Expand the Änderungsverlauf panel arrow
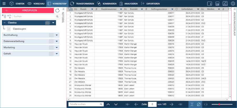 tap(234, 9)
